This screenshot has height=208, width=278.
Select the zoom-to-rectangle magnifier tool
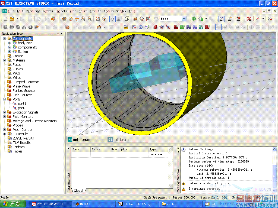pos(89,19)
